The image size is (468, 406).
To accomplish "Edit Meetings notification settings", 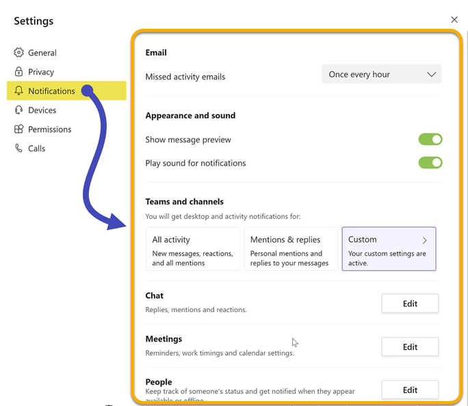I will tap(410, 347).
